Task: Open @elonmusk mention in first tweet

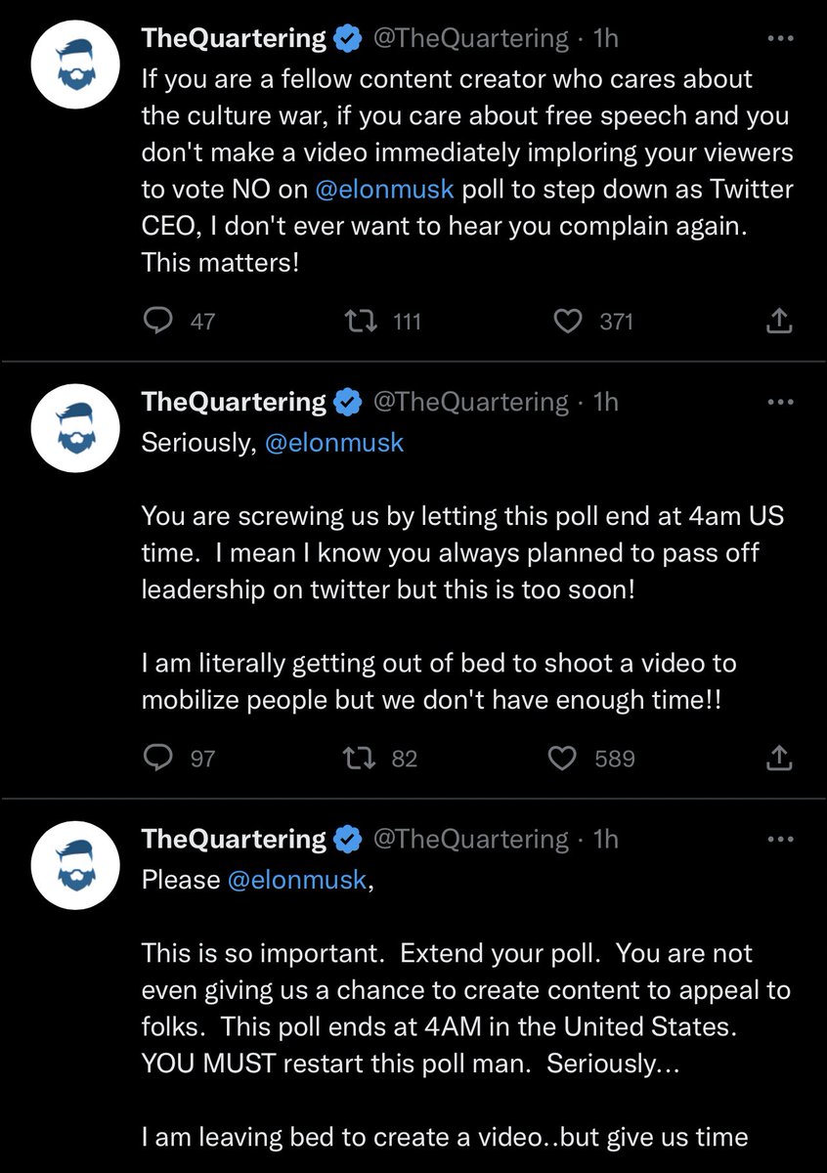Action: click(x=385, y=191)
